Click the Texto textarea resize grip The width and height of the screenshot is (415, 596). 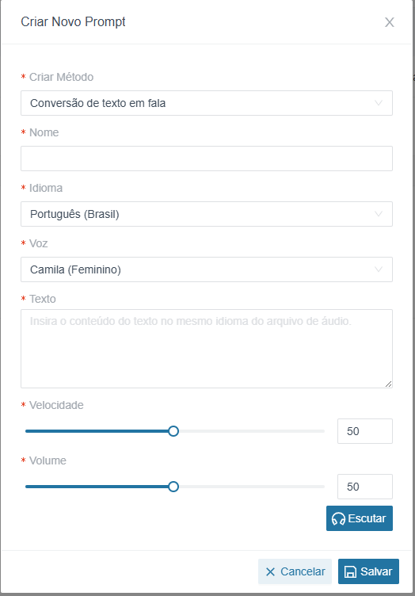click(x=388, y=384)
